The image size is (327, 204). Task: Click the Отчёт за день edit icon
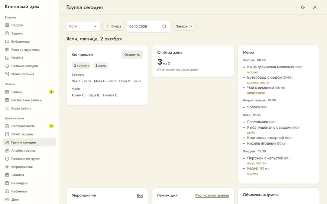coord(7,134)
